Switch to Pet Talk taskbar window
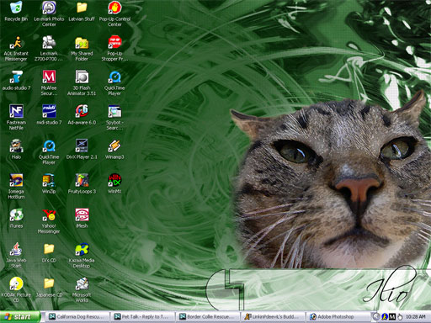The height and width of the screenshot is (323, 431). (142, 317)
